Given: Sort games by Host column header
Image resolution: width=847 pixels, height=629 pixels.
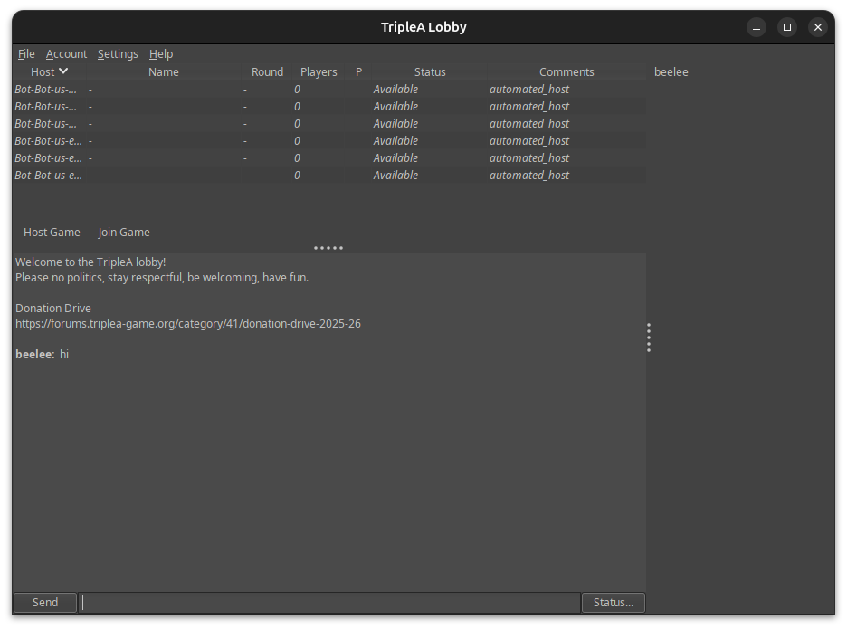Looking at the screenshot, I should pyautogui.click(x=49, y=71).
